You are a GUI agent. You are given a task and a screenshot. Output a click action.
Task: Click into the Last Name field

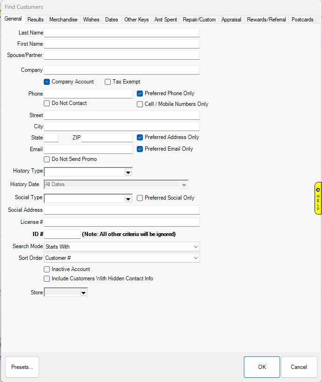pyautogui.click(x=121, y=33)
